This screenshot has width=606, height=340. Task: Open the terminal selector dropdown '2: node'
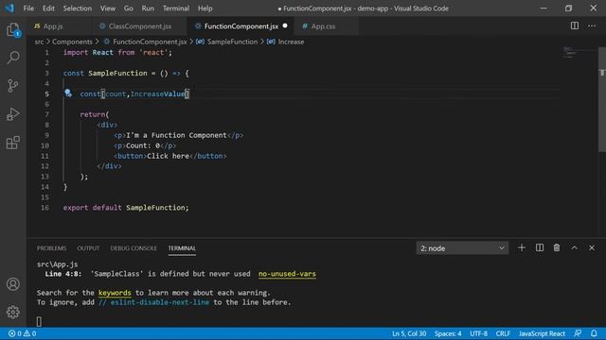click(462, 248)
